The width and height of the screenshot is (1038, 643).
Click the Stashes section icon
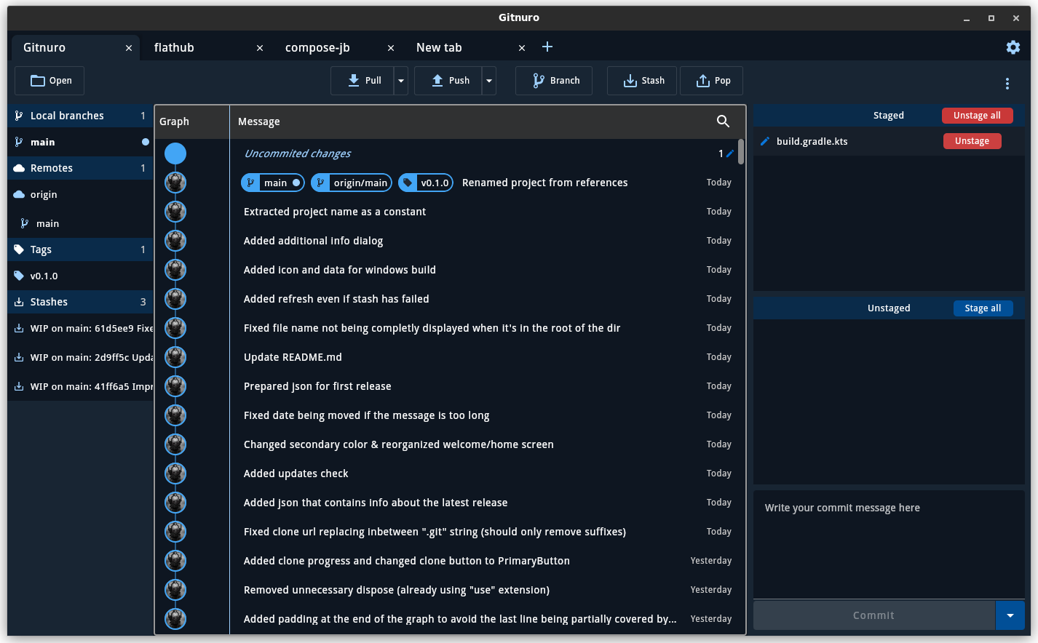(19, 302)
